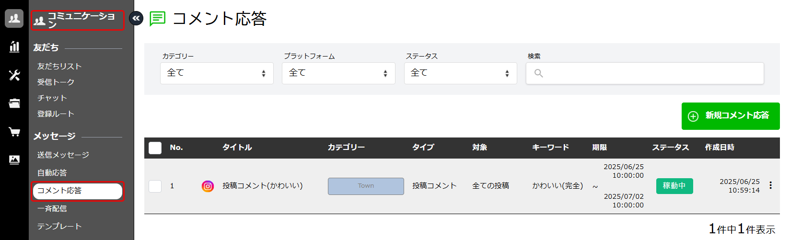This screenshot has width=790, height=240.
Task: Expand the ステータス filter dropdown
Action: [x=460, y=73]
